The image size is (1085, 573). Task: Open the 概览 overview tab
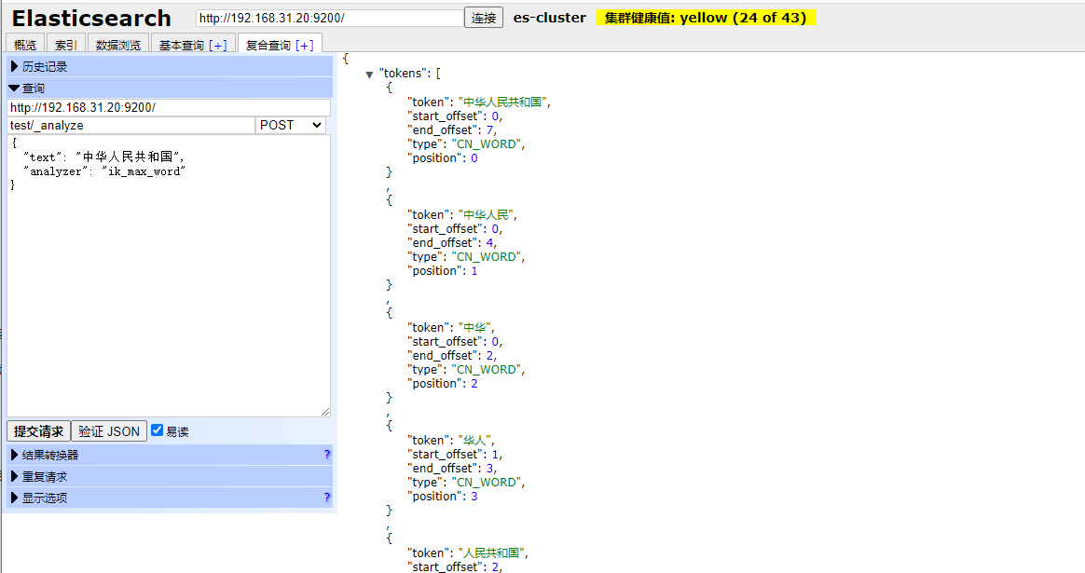[25, 45]
